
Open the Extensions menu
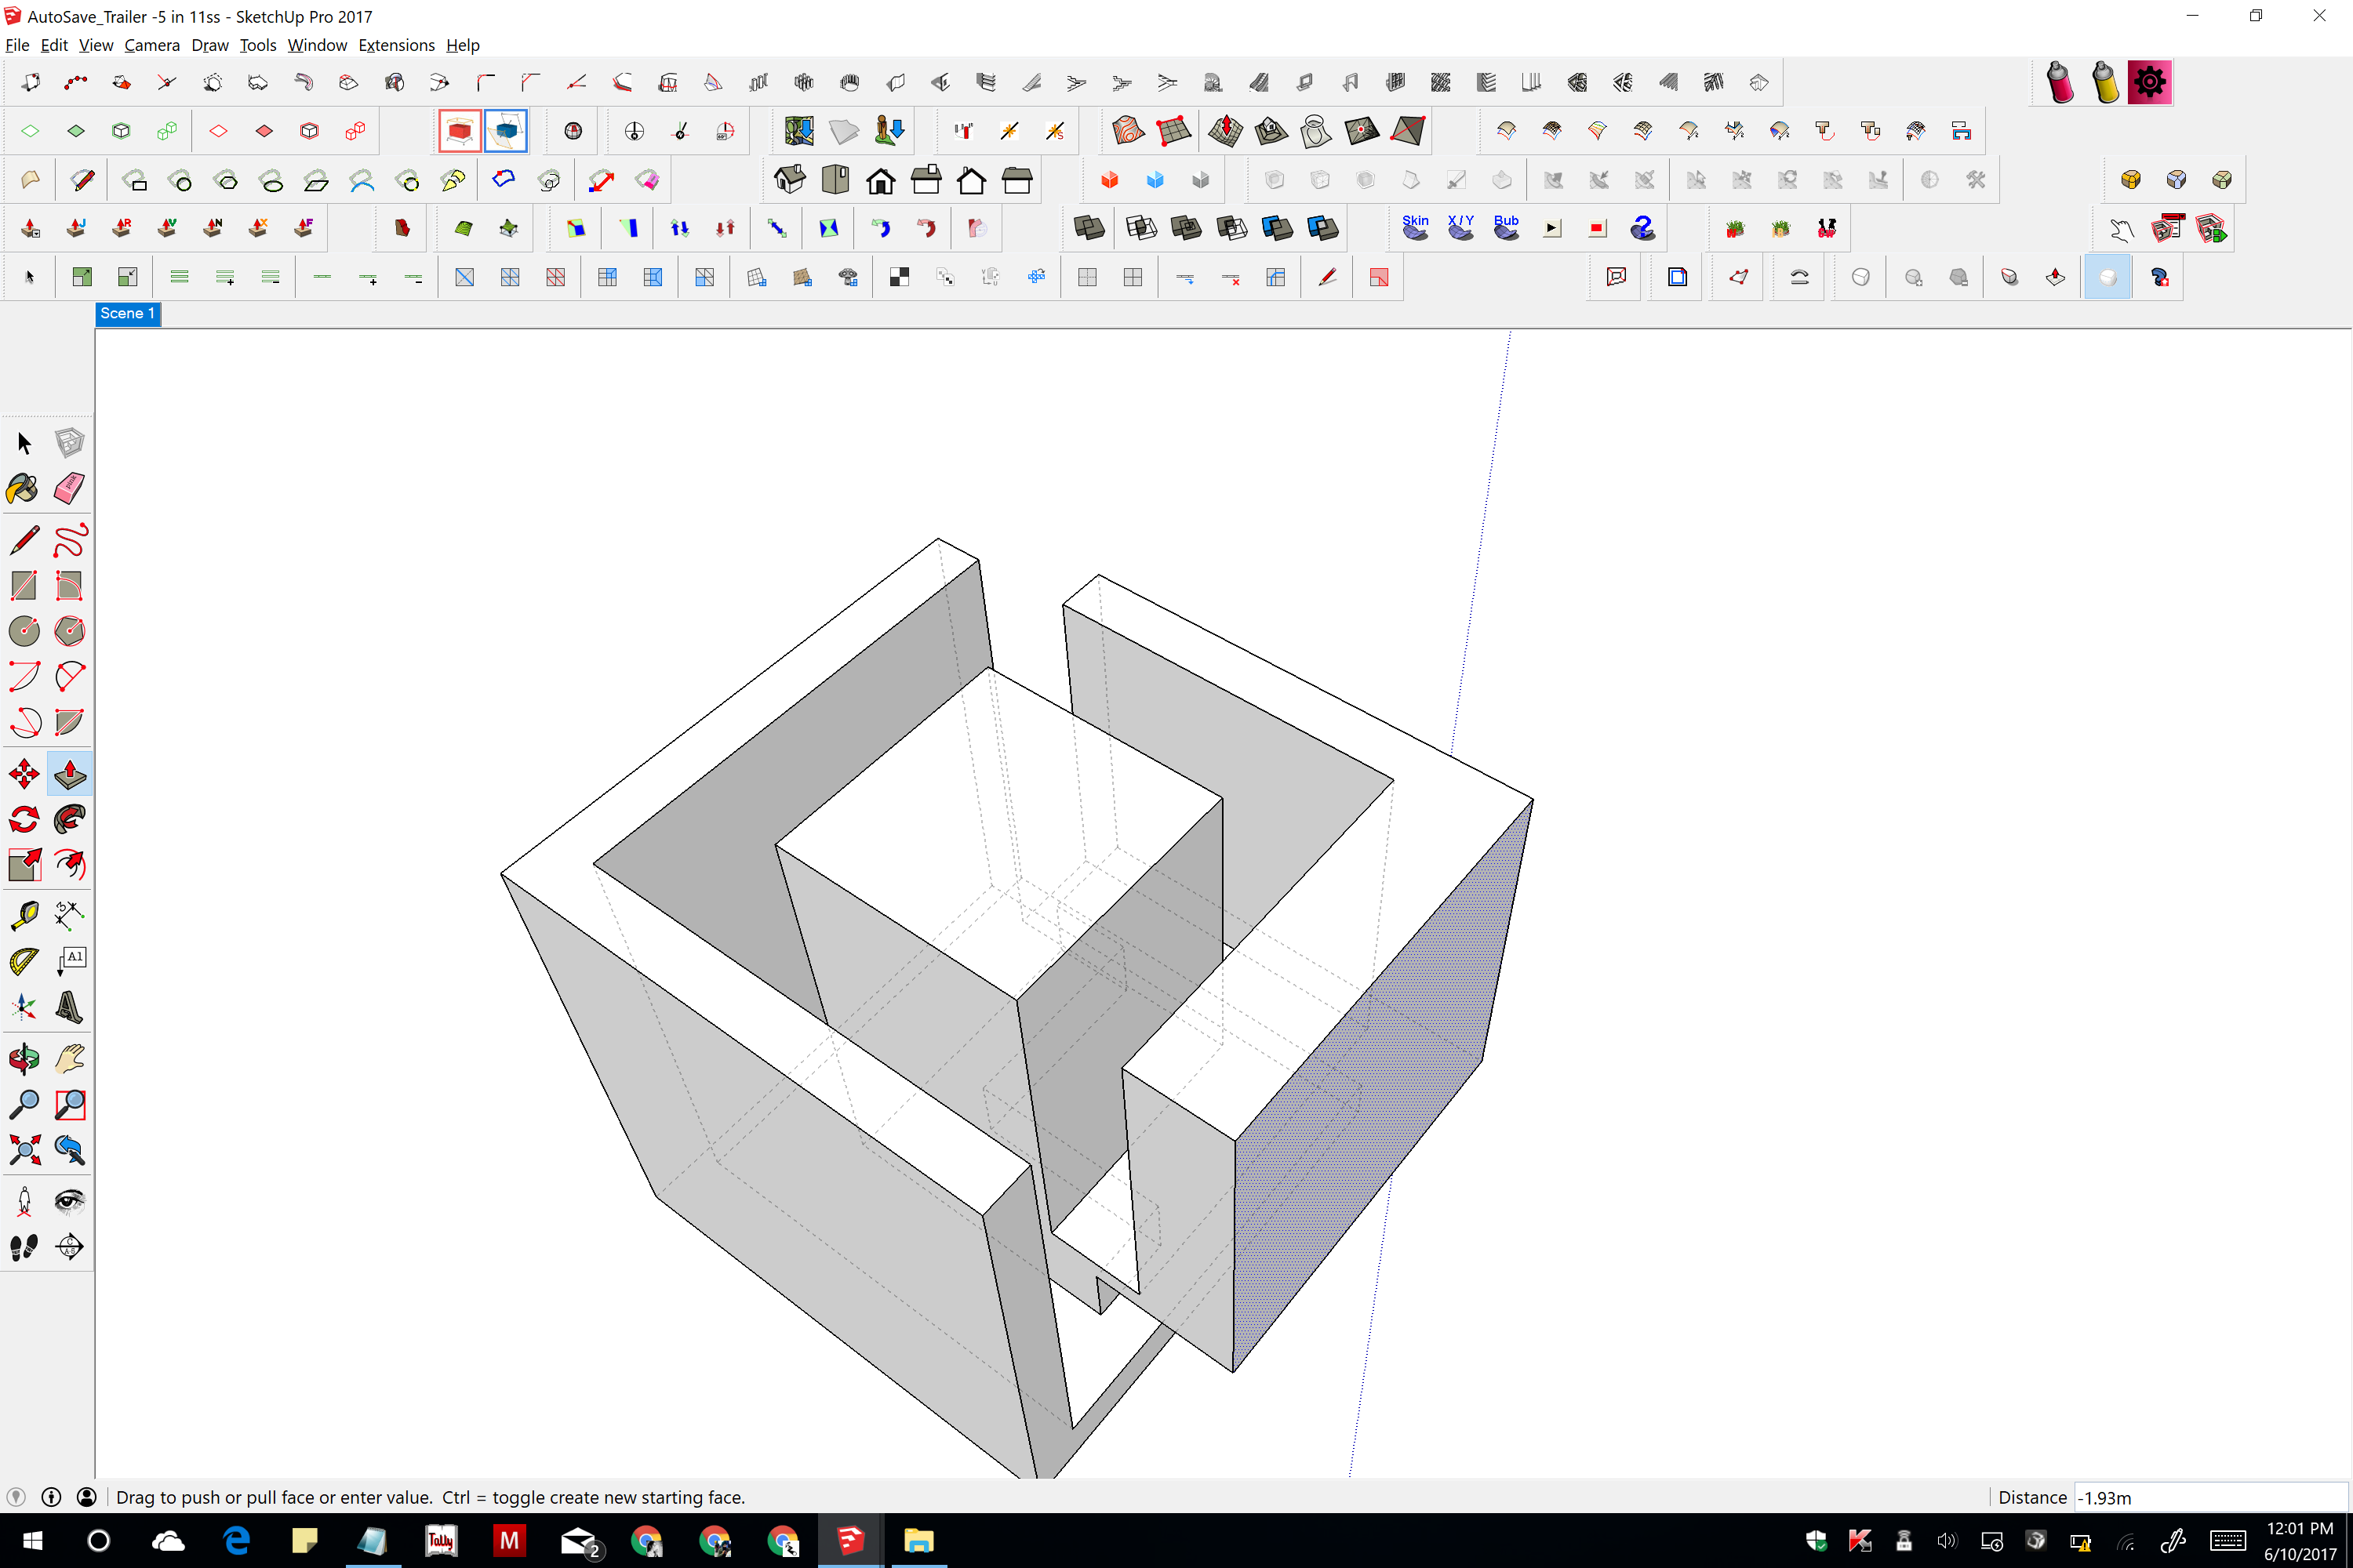[396, 45]
